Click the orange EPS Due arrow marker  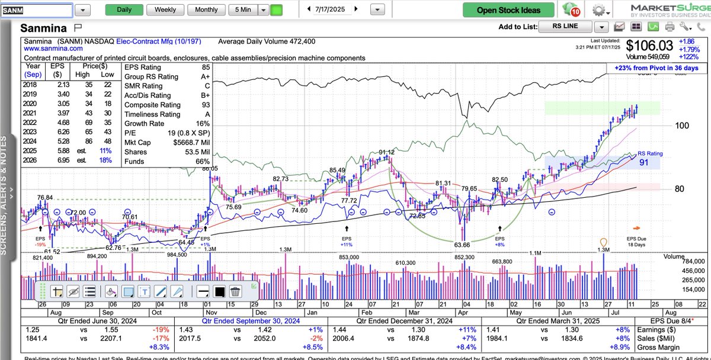pyautogui.click(x=636, y=227)
